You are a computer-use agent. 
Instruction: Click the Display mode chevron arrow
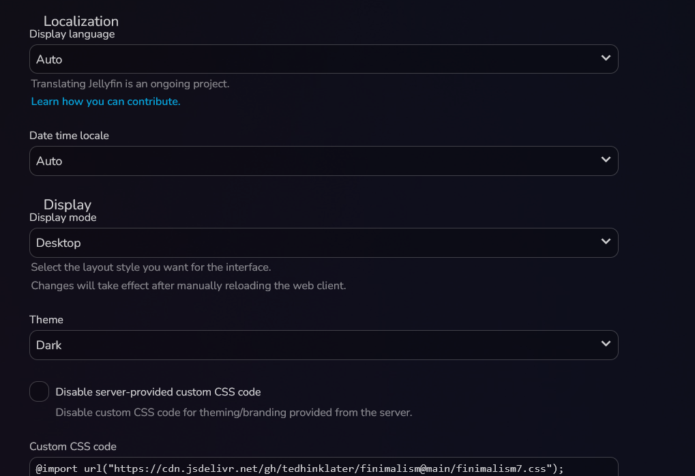coord(605,242)
